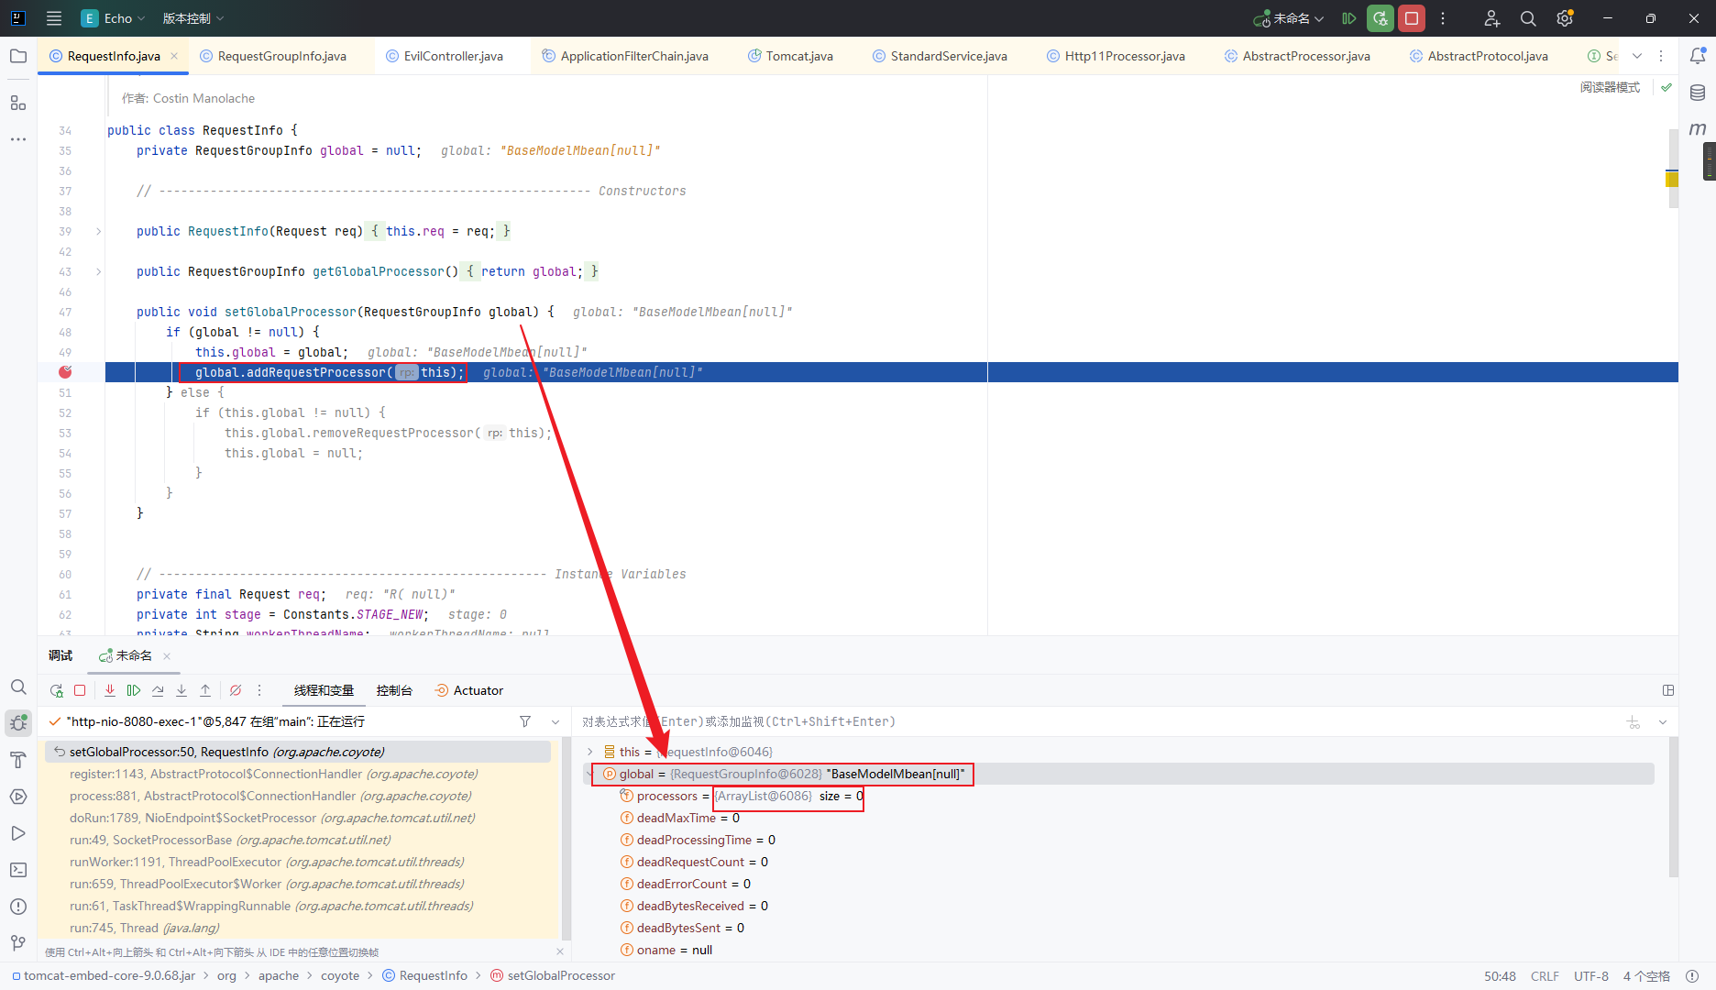Click Step Out in debug toolbar
Image resolution: width=1716 pixels, height=990 pixels.
click(205, 690)
